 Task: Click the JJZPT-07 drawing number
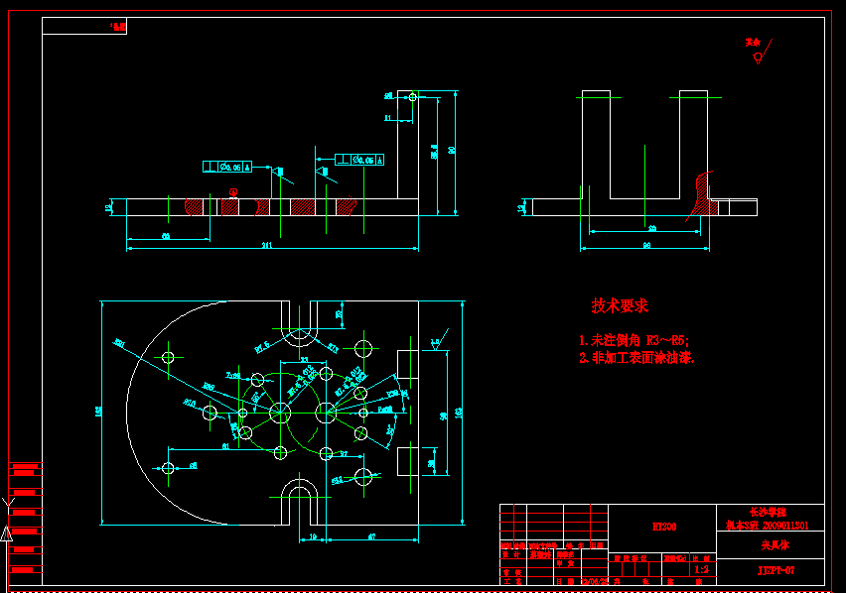pos(775,570)
